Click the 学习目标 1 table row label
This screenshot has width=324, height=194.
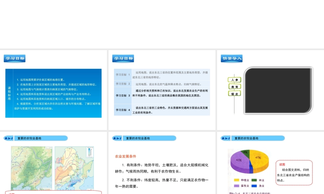coord(123,75)
